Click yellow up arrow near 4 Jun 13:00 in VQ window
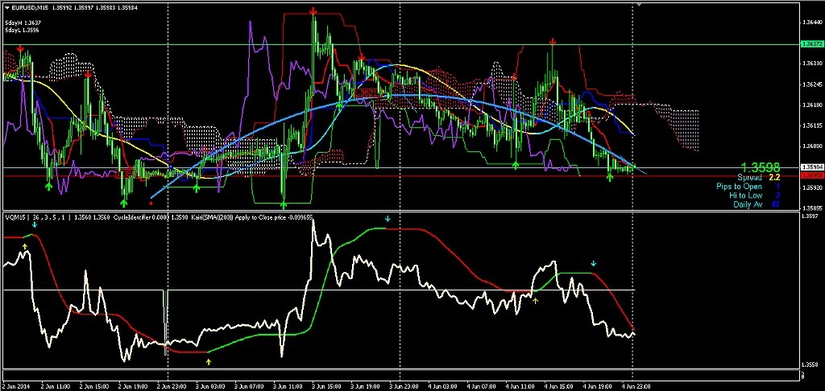825x391 pixels. (x=536, y=301)
